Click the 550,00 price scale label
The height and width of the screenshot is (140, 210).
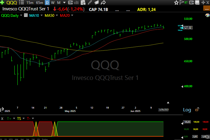point(188,19)
